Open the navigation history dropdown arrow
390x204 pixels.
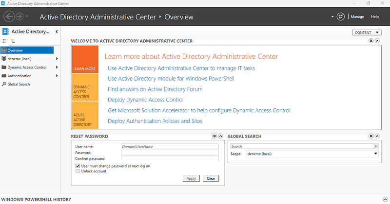pyautogui.click(x=27, y=17)
